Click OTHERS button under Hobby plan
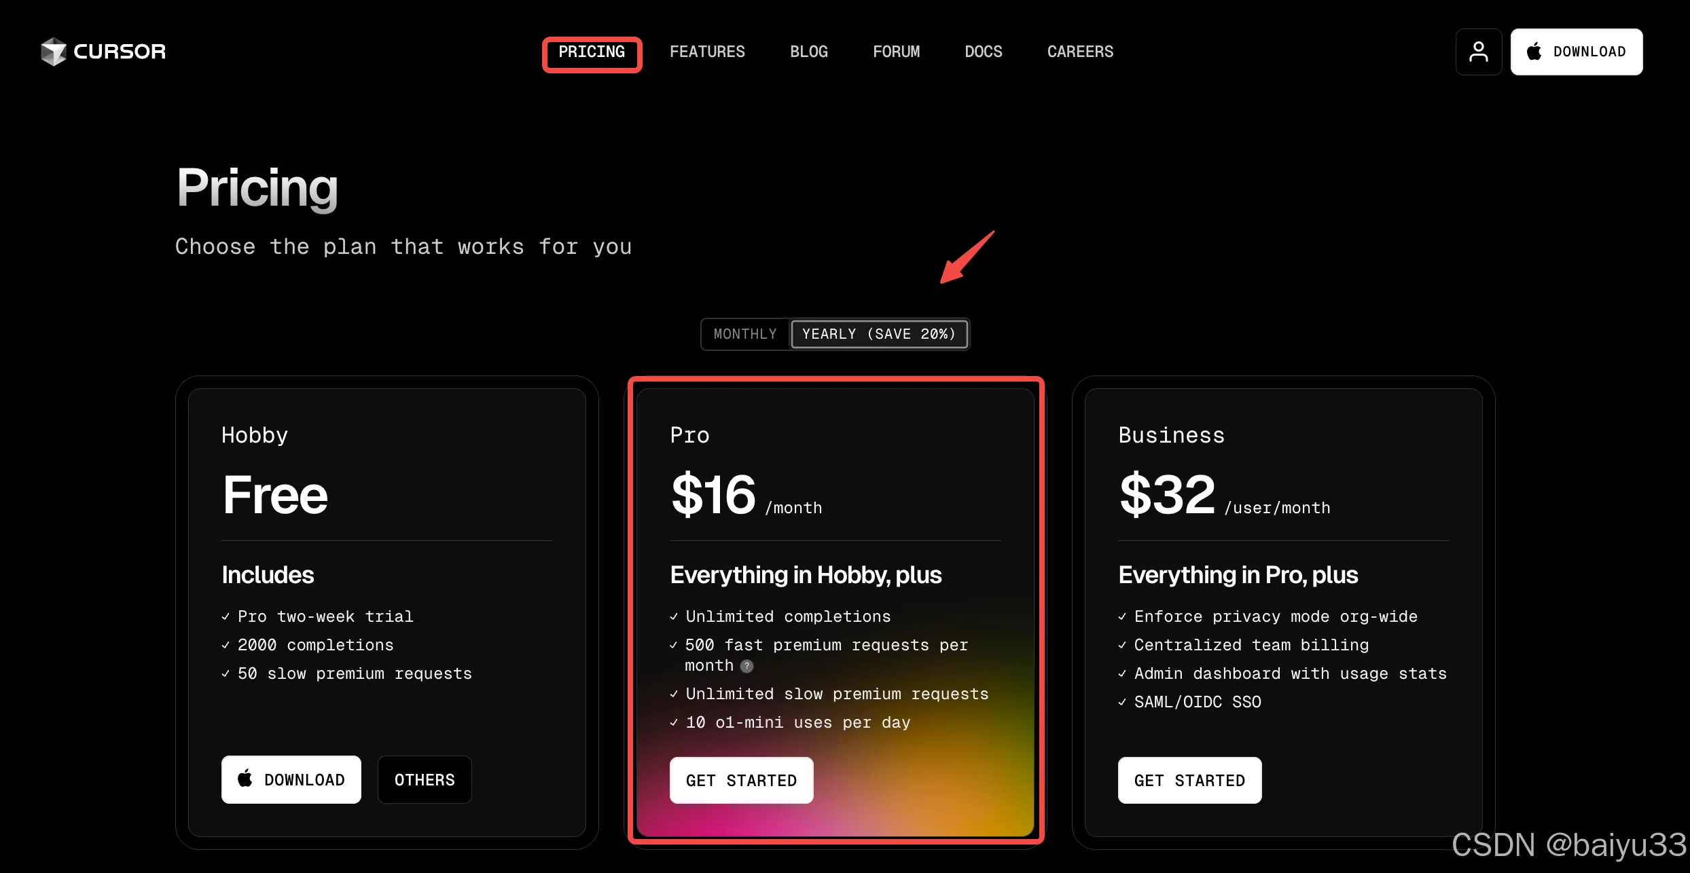 [425, 779]
